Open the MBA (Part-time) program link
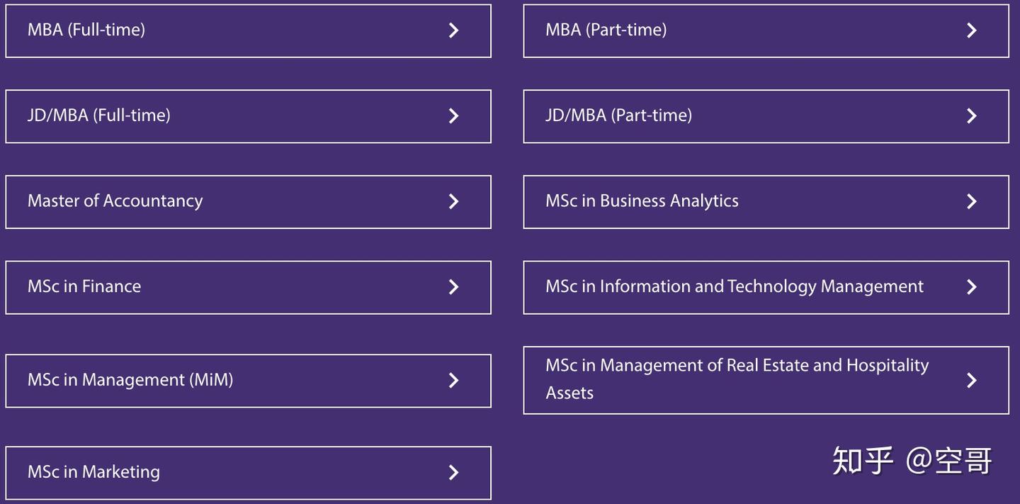The height and width of the screenshot is (504, 1020). coord(606,30)
